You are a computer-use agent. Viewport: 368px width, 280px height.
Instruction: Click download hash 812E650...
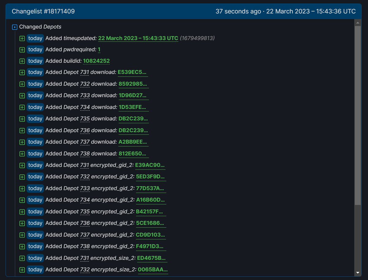[133, 154]
